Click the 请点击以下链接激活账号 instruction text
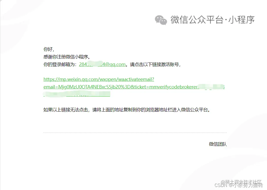Viewport: 267px width, 190px height. [155, 65]
